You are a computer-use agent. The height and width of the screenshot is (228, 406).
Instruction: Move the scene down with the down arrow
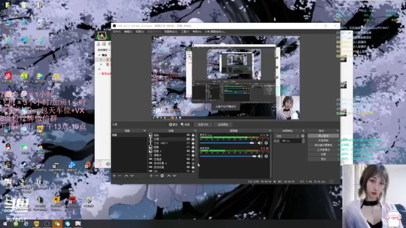(132, 176)
